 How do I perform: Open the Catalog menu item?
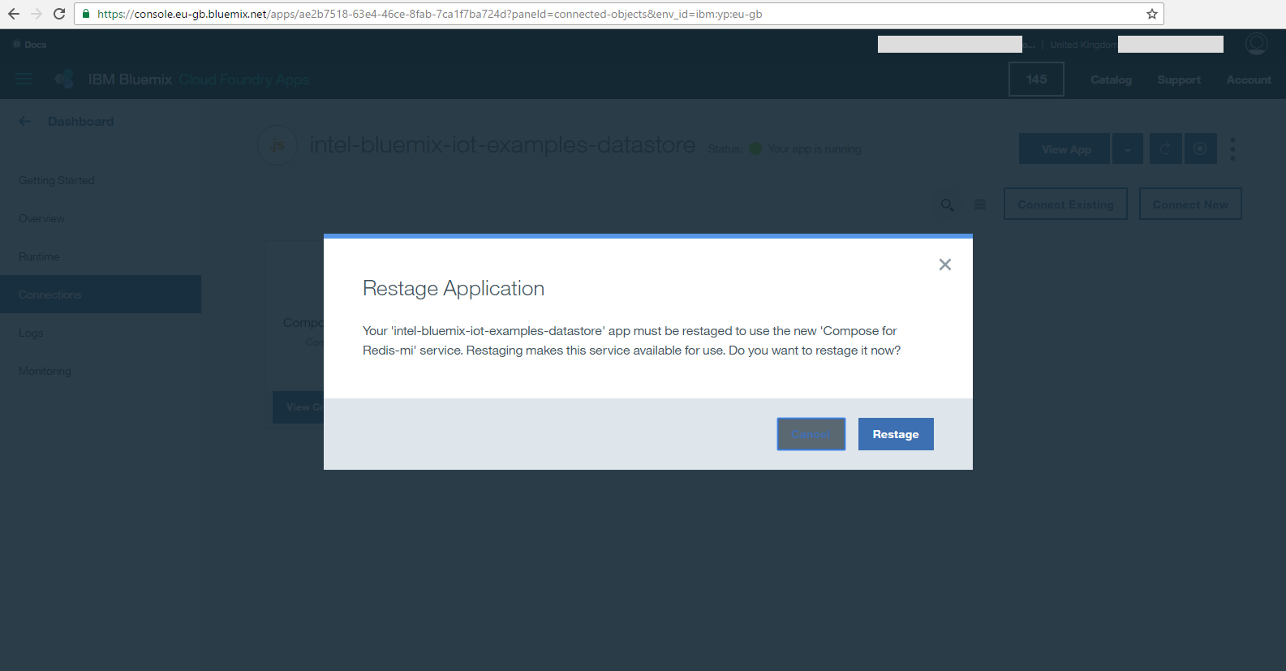click(x=1111, y=80)
